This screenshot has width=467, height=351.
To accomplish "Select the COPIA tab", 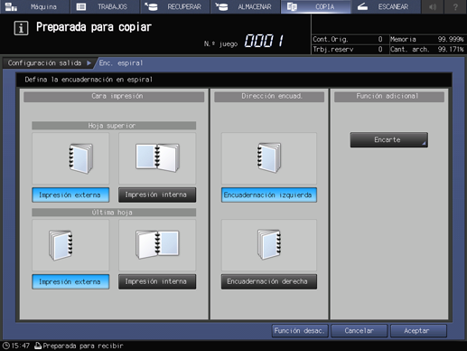I will (x=315, y=6).
